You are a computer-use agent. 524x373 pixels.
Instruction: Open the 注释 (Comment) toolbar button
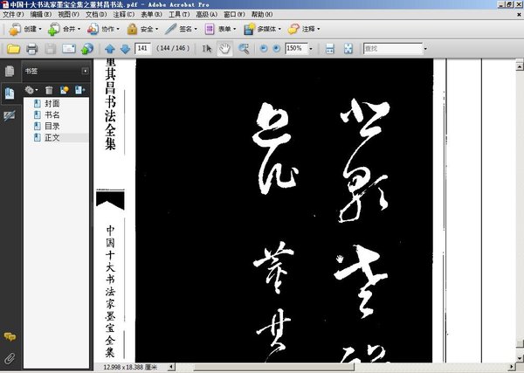click(303, 30)
